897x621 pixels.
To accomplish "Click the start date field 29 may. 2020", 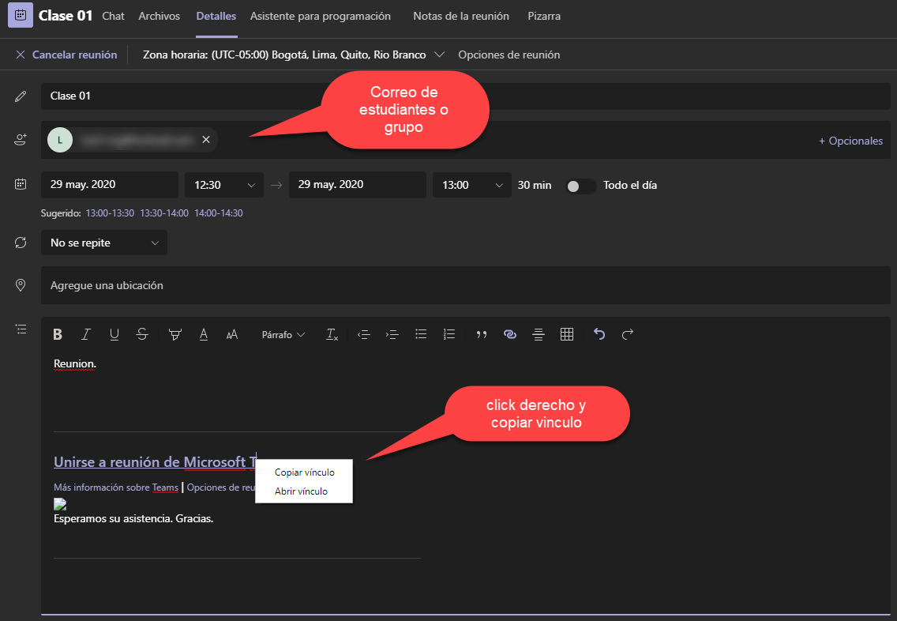I will pyautogui.click(x=110, y=184).
